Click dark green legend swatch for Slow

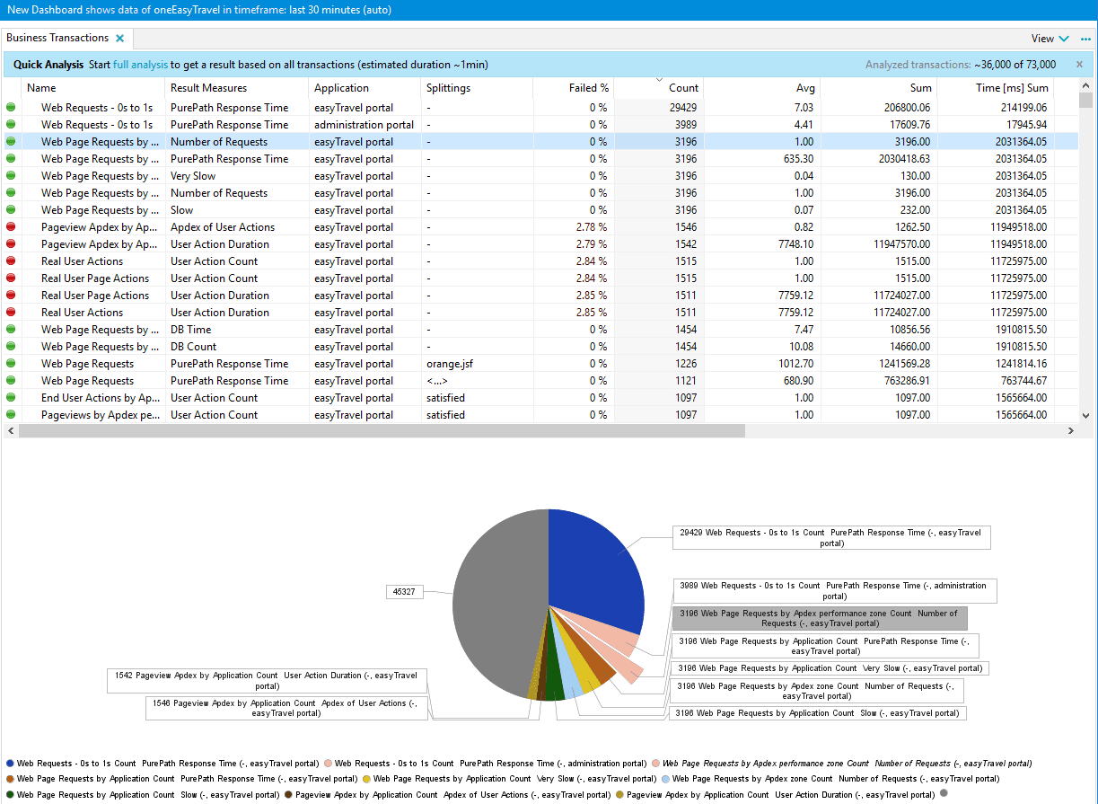coord(10,794)
